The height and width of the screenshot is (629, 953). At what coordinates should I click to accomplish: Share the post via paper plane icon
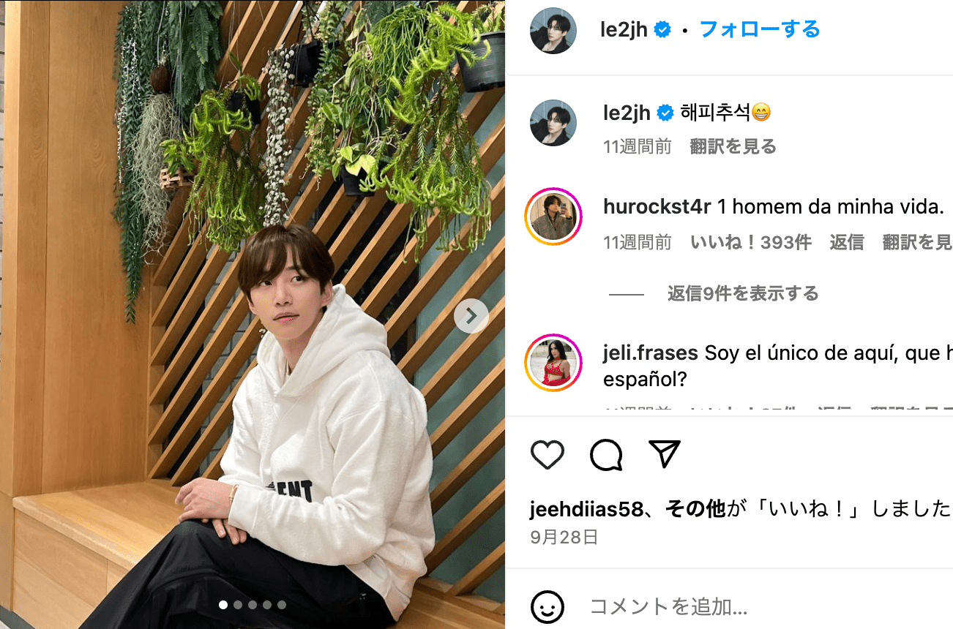pos(665,454)
